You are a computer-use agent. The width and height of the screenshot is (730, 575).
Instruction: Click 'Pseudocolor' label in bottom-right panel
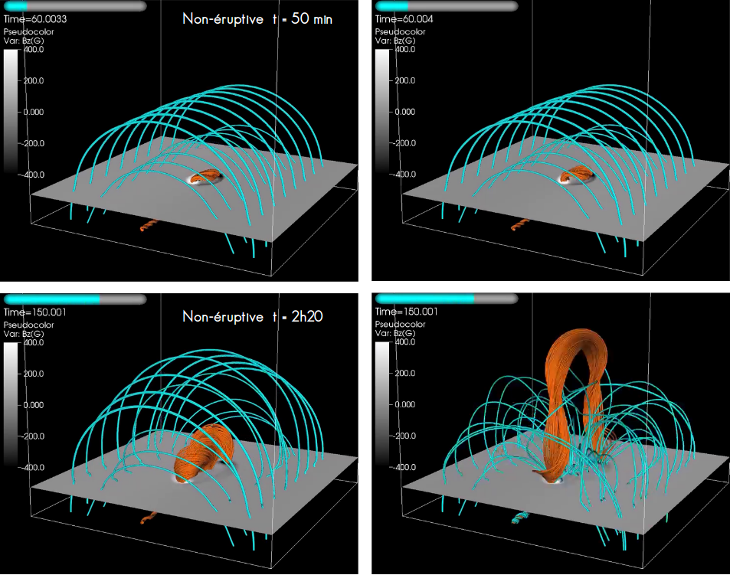[401, 324]
